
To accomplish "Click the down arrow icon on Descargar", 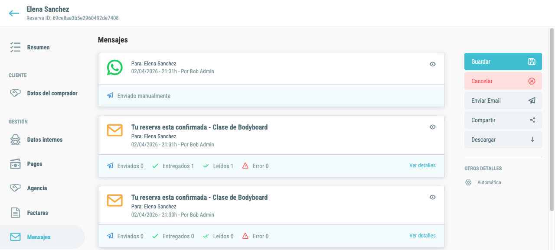I will 532,140.
